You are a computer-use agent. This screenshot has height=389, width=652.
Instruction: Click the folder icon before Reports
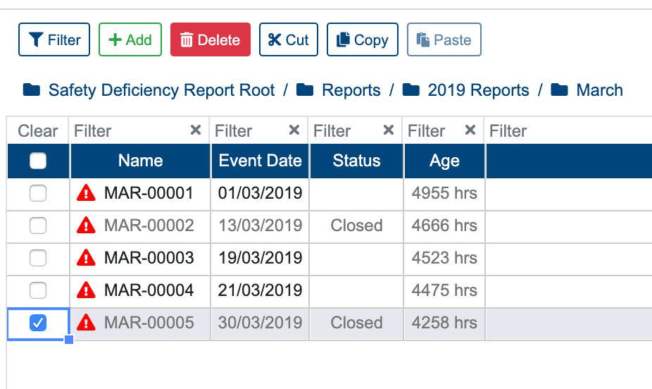click(305, 90)
